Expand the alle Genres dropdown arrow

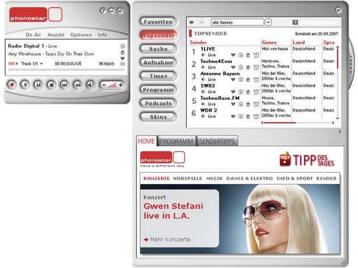[268, 22]
